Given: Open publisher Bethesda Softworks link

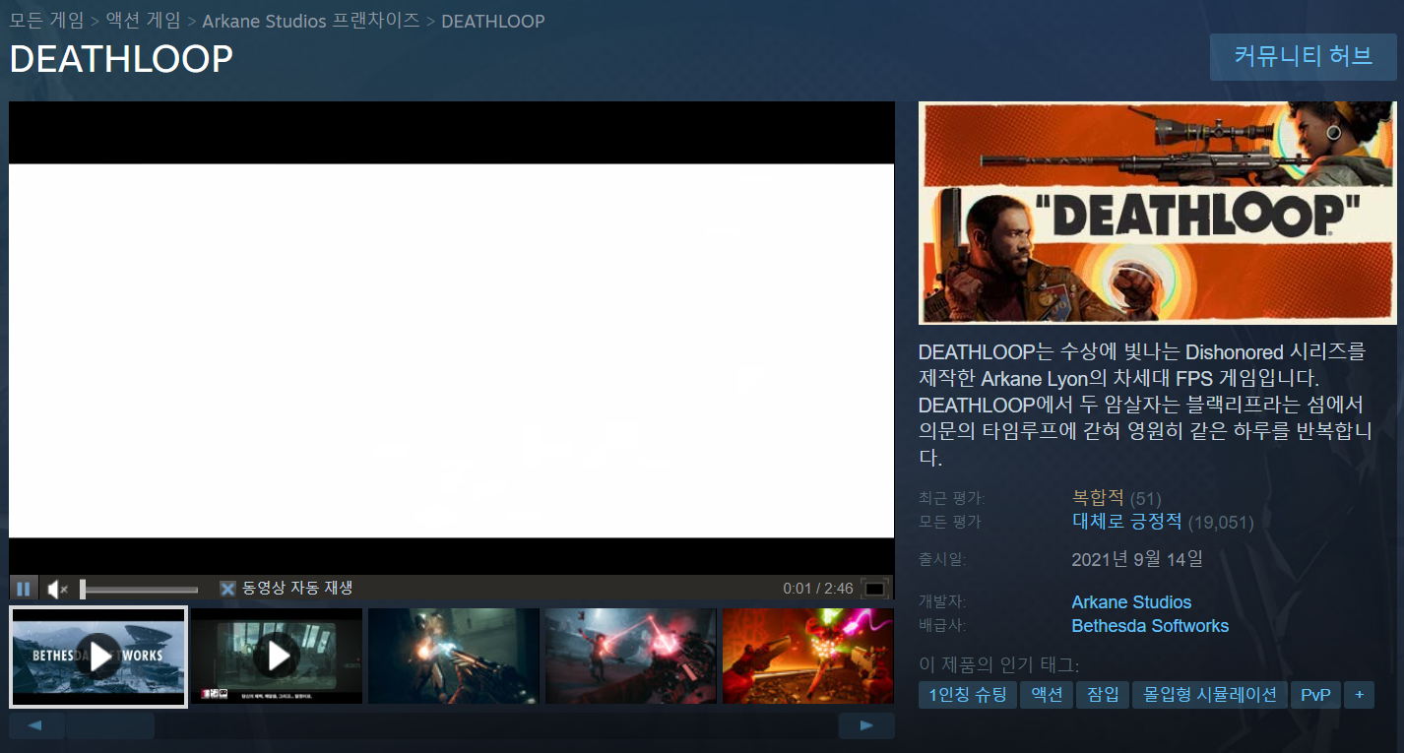Looking at the screenshot, I should [x=1150, y=626].
